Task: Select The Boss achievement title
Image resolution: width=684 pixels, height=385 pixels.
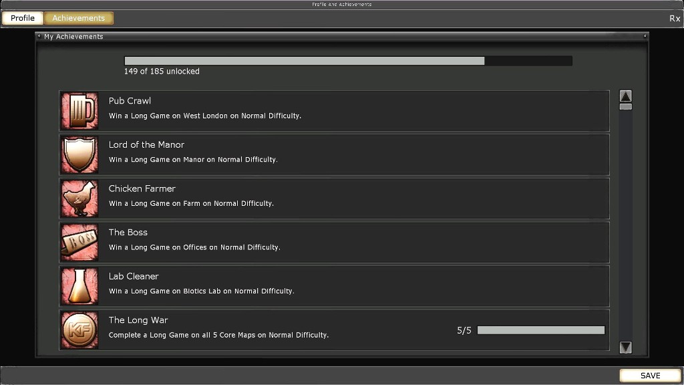Action: pyautogui.click(x=128, y=233)
